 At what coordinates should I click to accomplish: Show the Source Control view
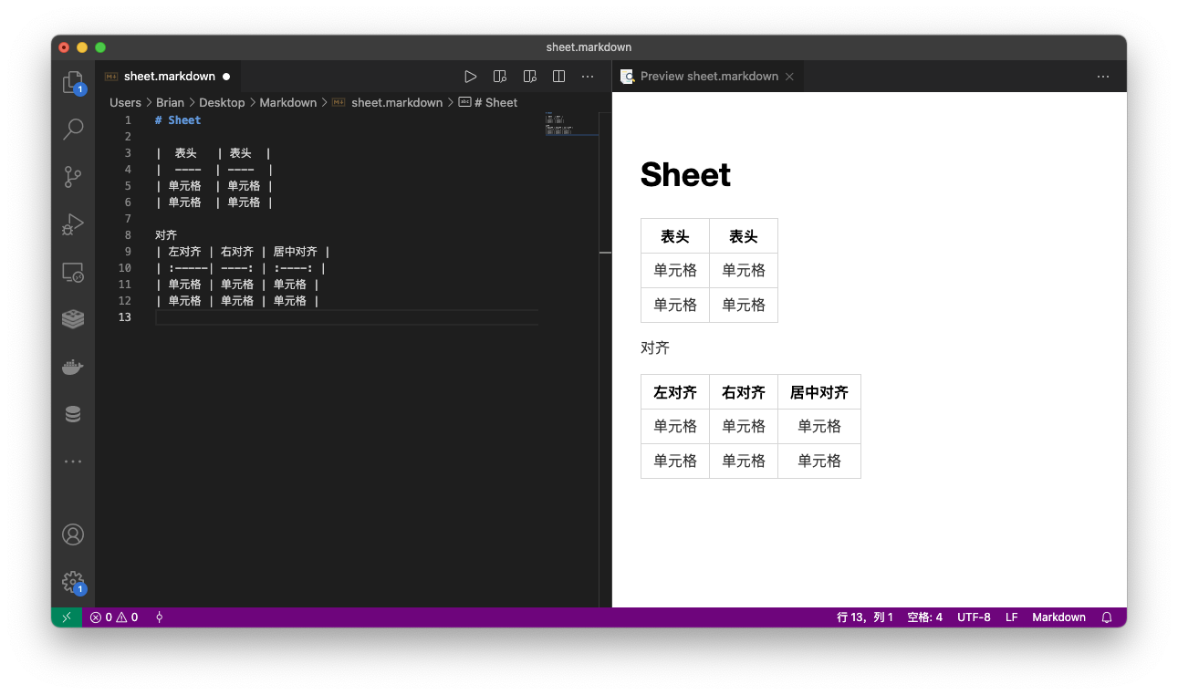tap(73, 177)
